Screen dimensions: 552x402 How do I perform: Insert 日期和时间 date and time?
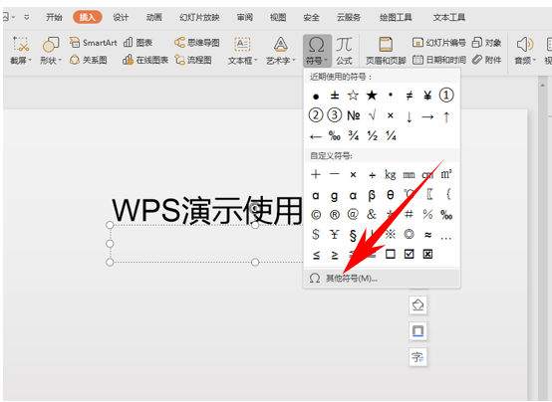pyautogui.click(x=439, y=60)
